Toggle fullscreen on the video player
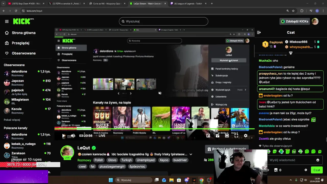 click(x=236, y=136)
